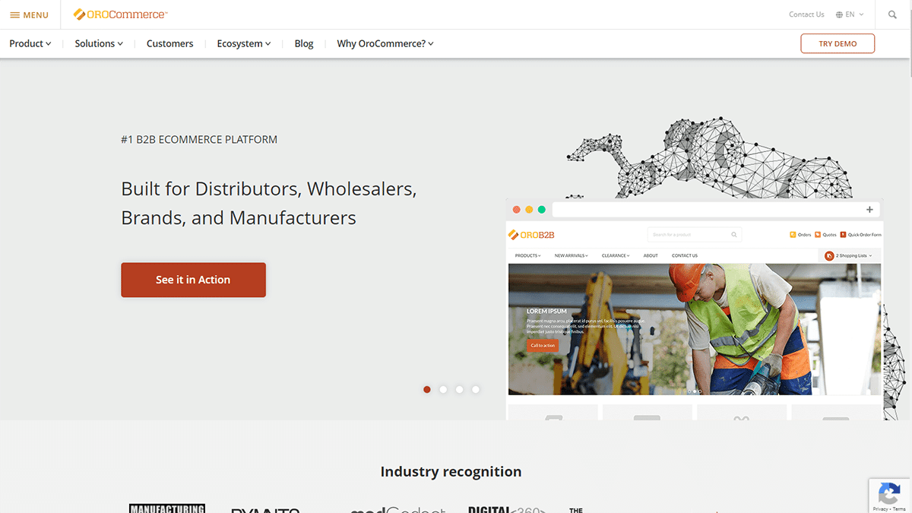Click the Quick Order Form icon in mockup
The image size is (912, 513).
(843, 235)
